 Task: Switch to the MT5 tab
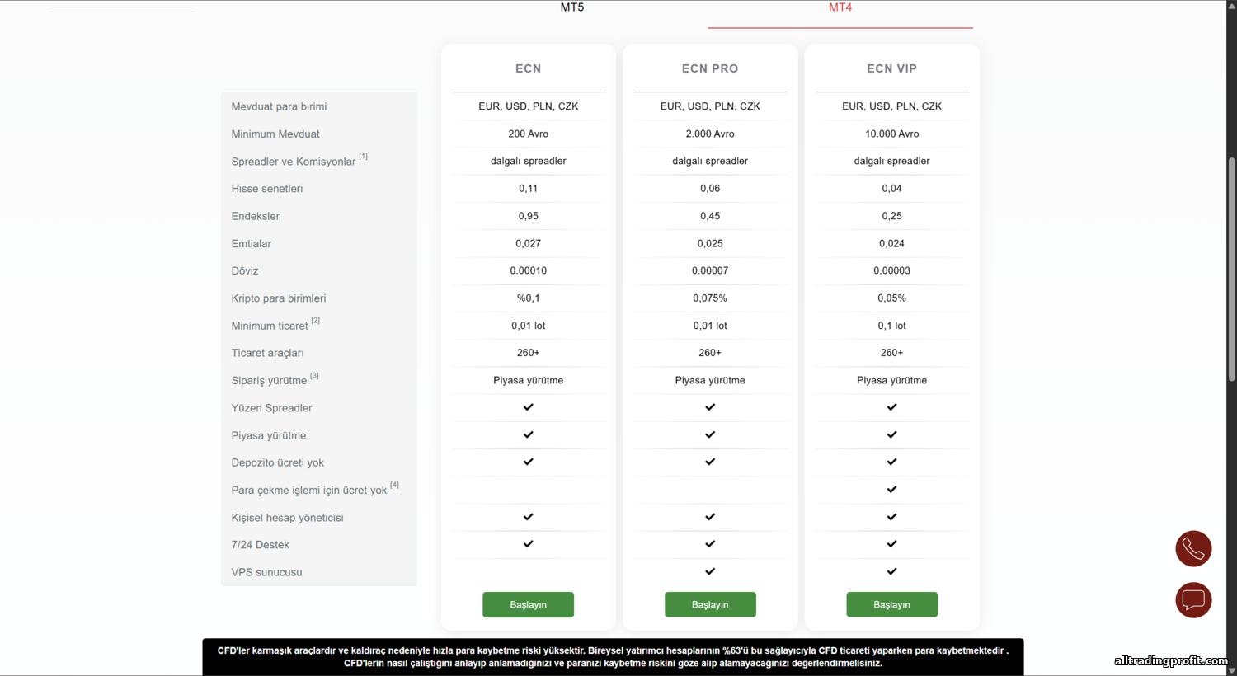click(572, 7)
